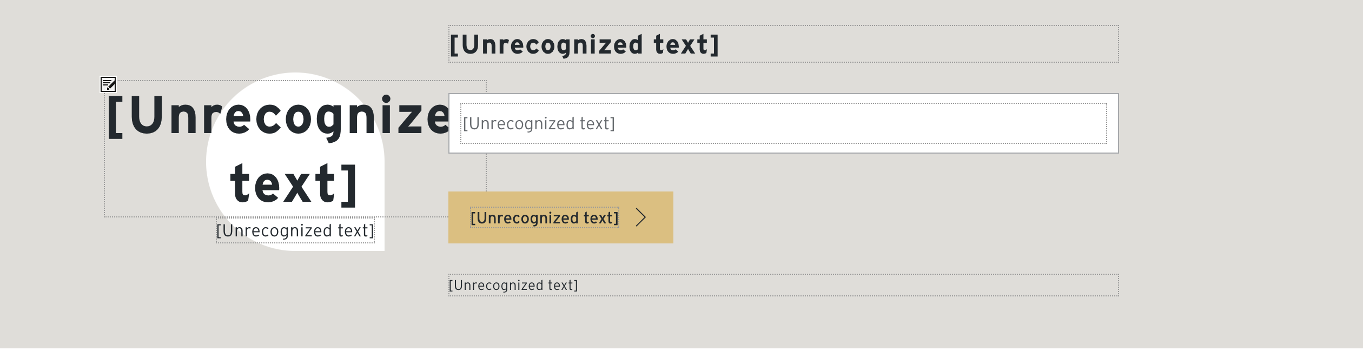Select the bold heading above the input field
This screenshot has height=357, width=1363.
pyautogui.click(x=584, y=45)
